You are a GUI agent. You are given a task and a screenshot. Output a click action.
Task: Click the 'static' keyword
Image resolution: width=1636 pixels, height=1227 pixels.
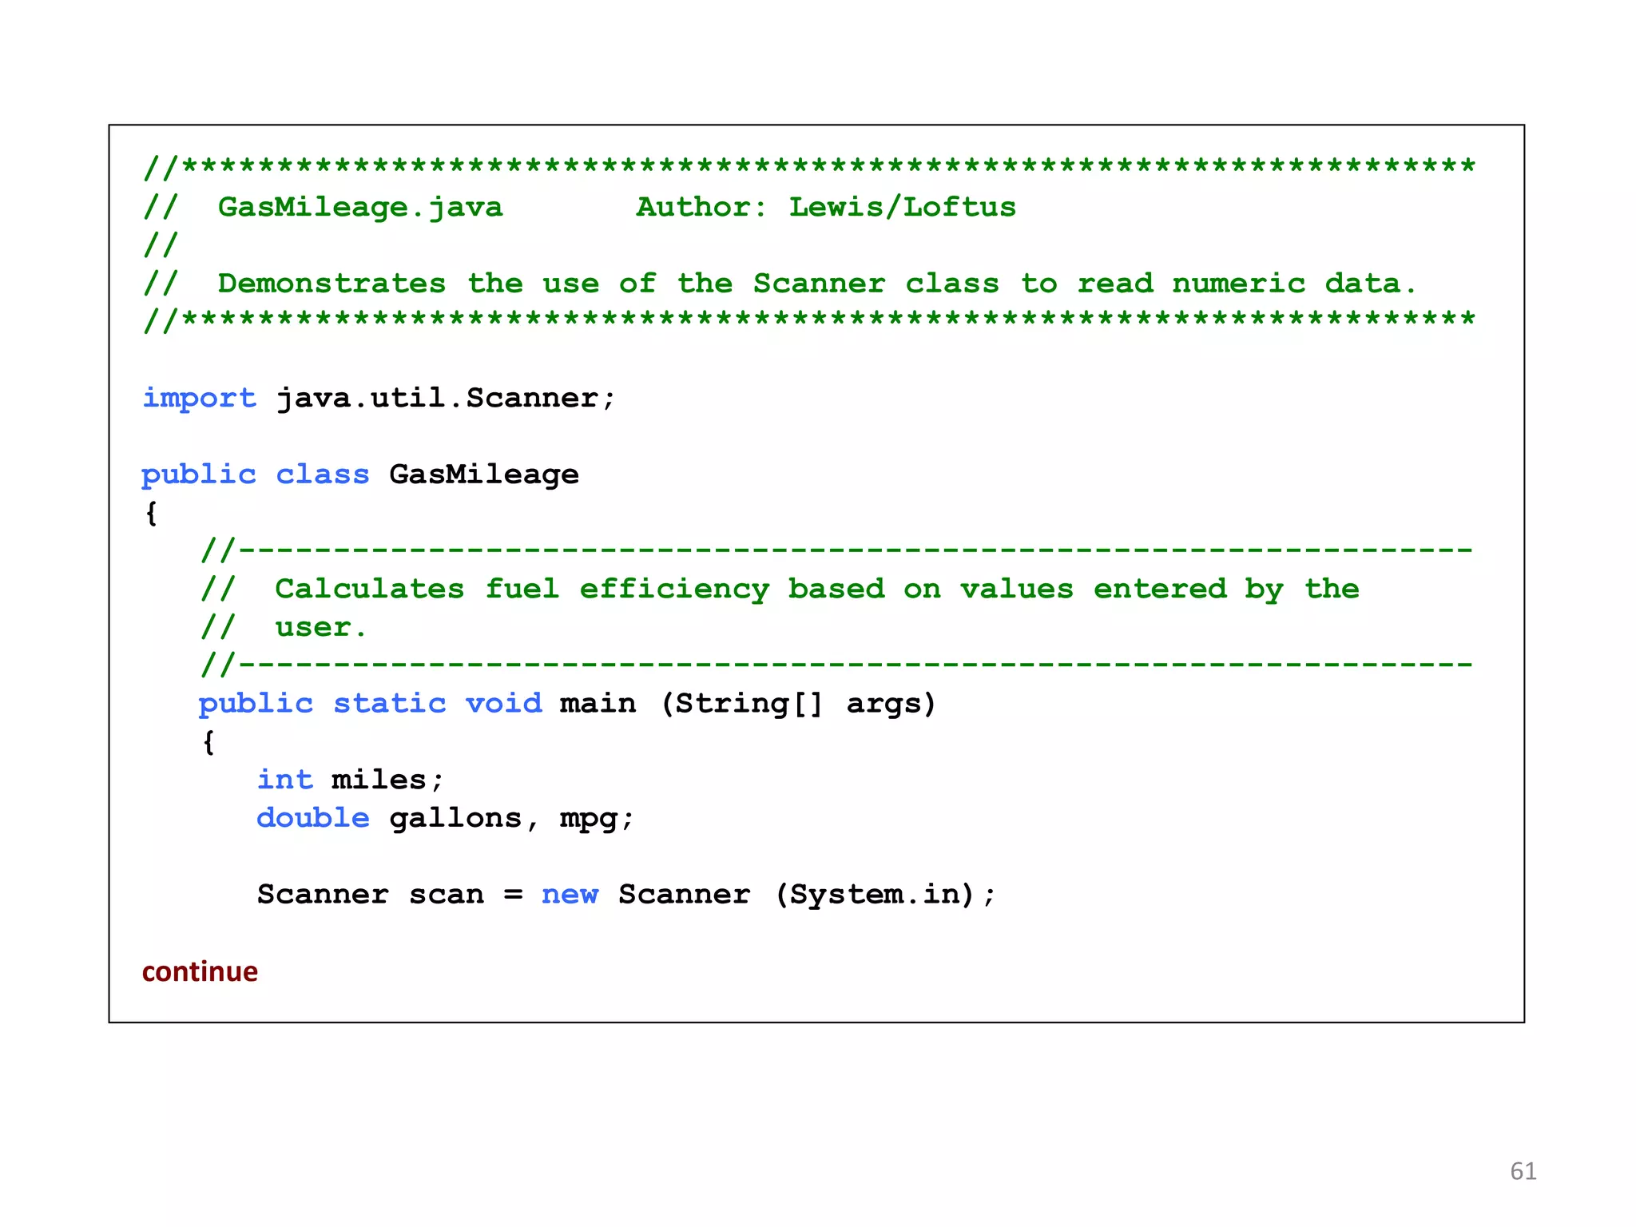click(x=389, y=704)
